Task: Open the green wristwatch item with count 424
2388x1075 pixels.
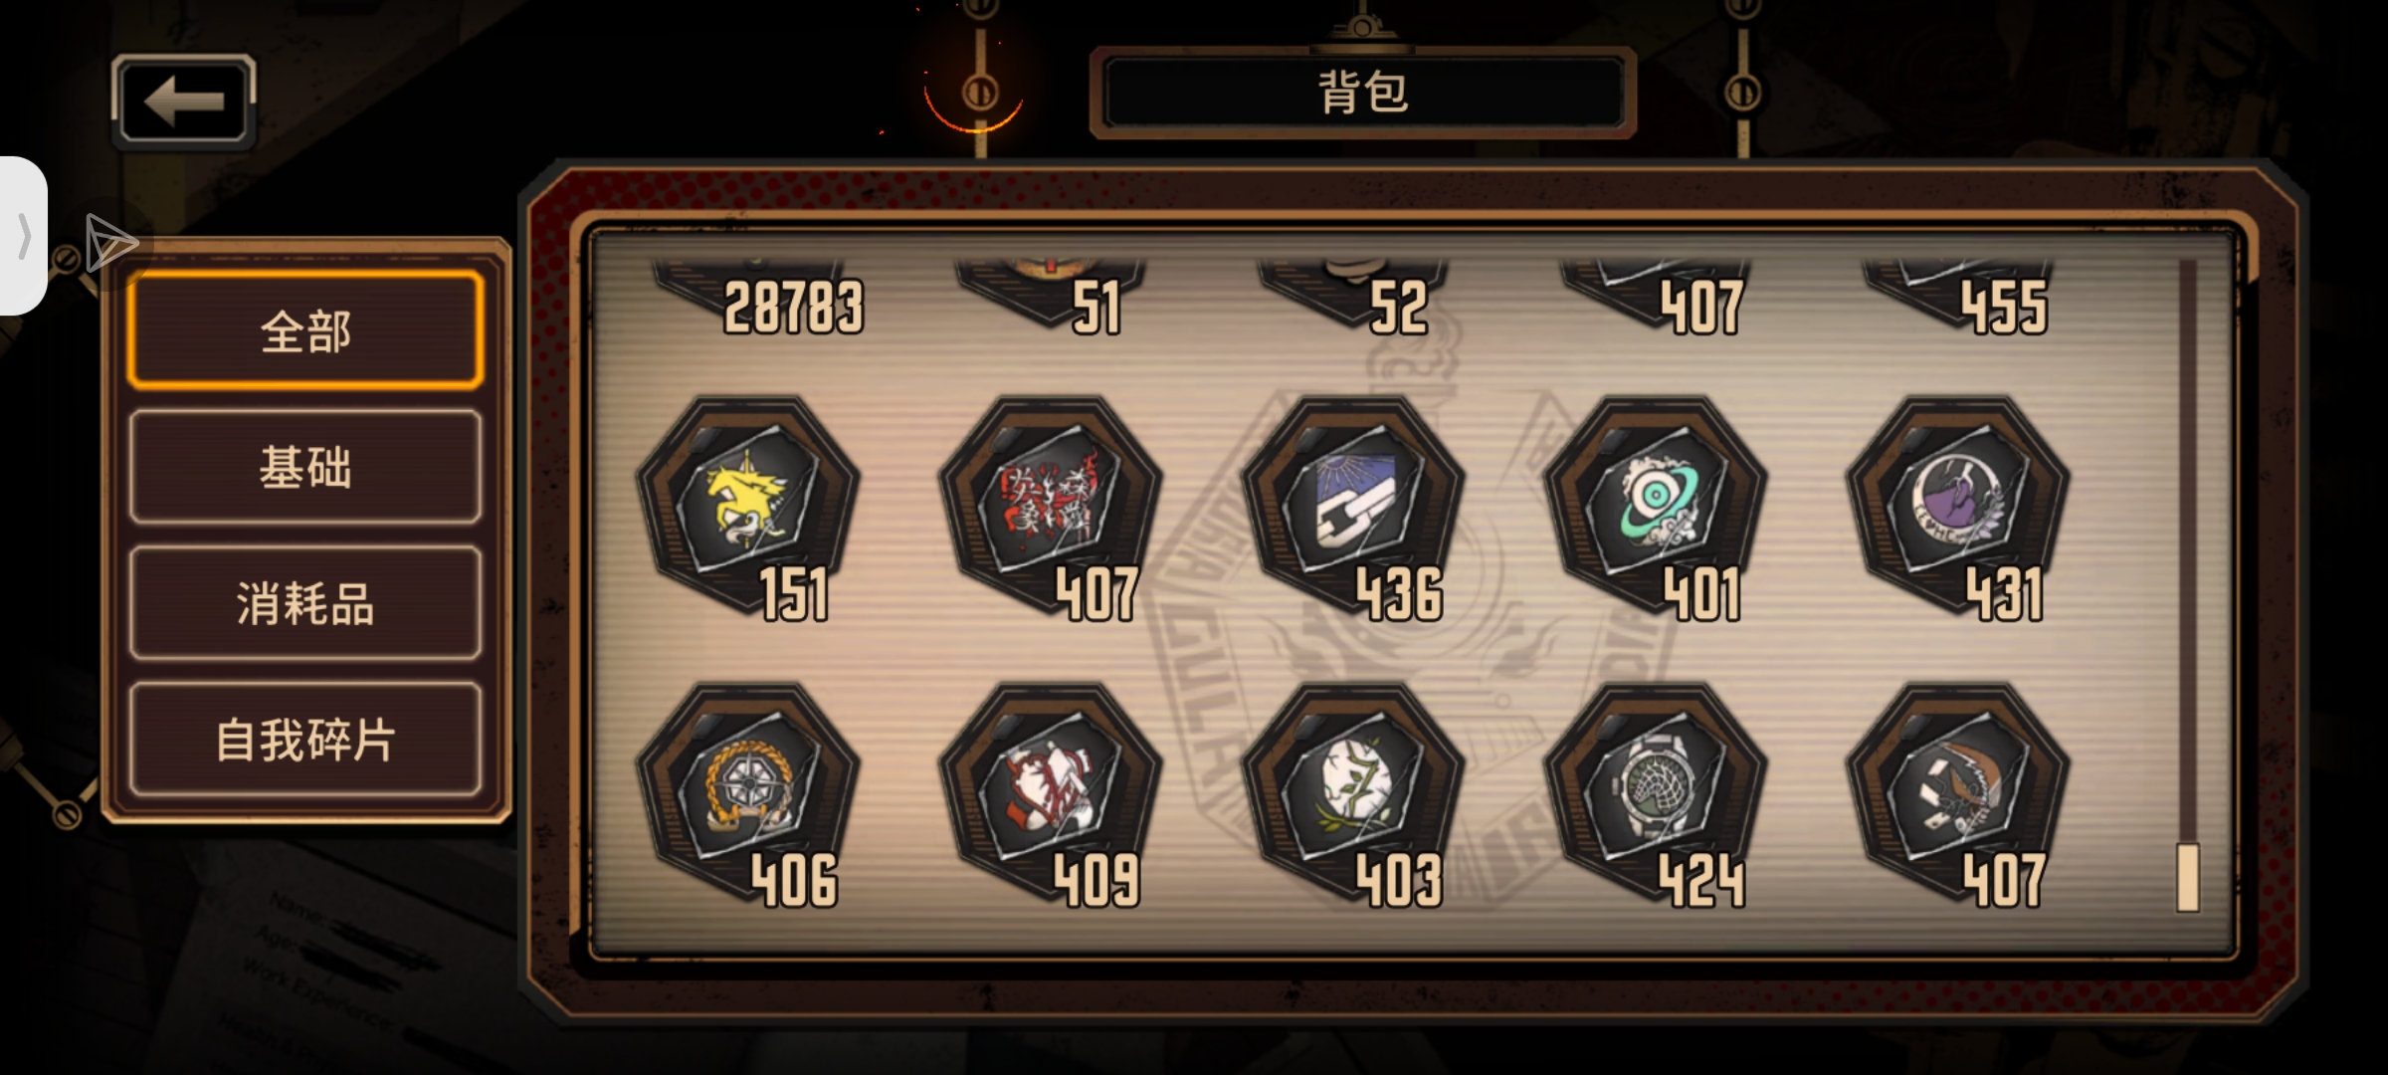Action: pyautogui.click(x=1656, y=791)
